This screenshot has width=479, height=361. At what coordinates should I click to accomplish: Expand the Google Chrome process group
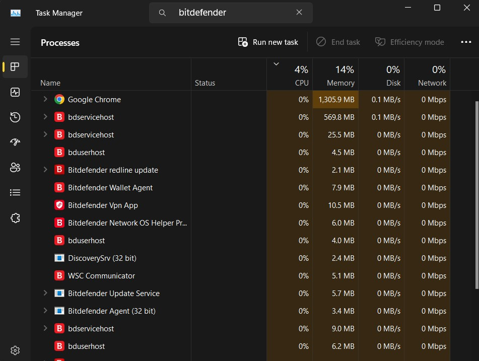click(45, 99)
